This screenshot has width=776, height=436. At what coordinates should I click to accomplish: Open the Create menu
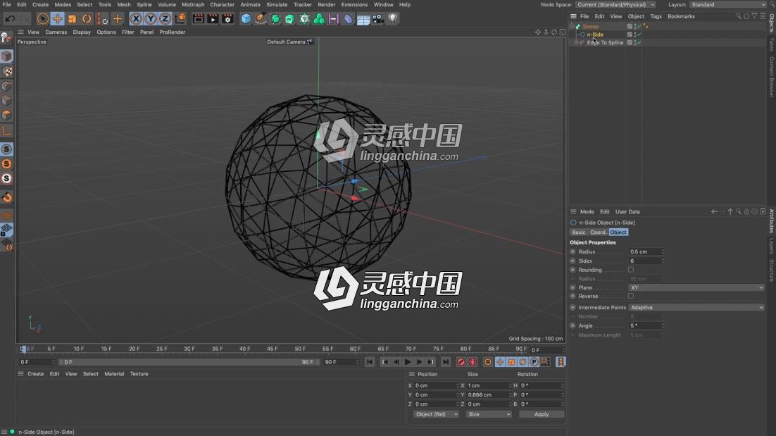[x=41, y=4]
